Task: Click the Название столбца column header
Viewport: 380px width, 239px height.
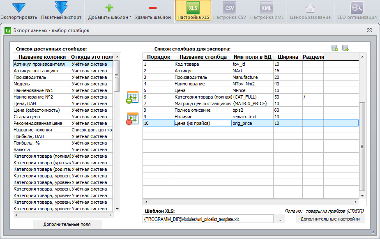Action: 203,57
